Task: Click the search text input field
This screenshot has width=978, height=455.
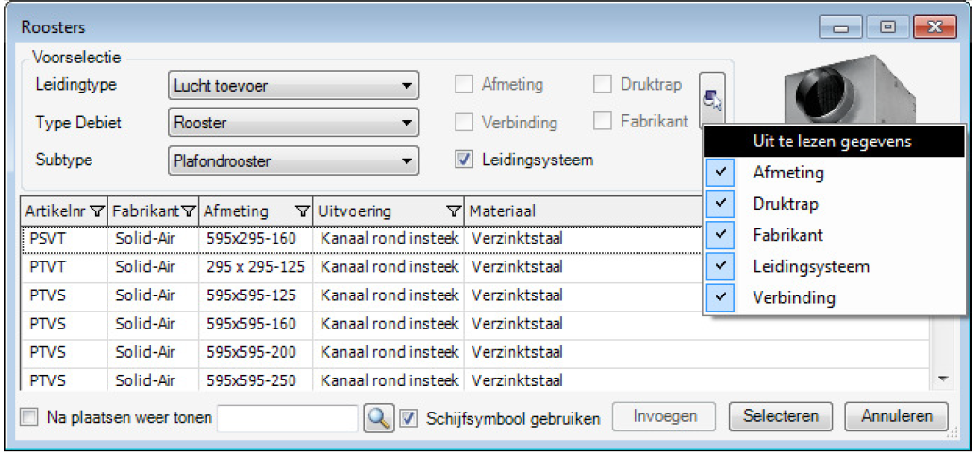Action: coord(288,417)
